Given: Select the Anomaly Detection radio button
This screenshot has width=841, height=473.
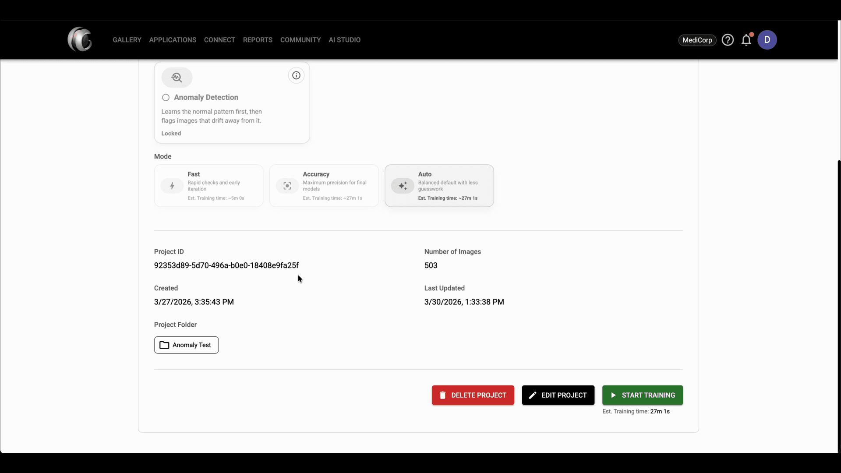Looking at the screenshot, I should (x=166, y=97).
